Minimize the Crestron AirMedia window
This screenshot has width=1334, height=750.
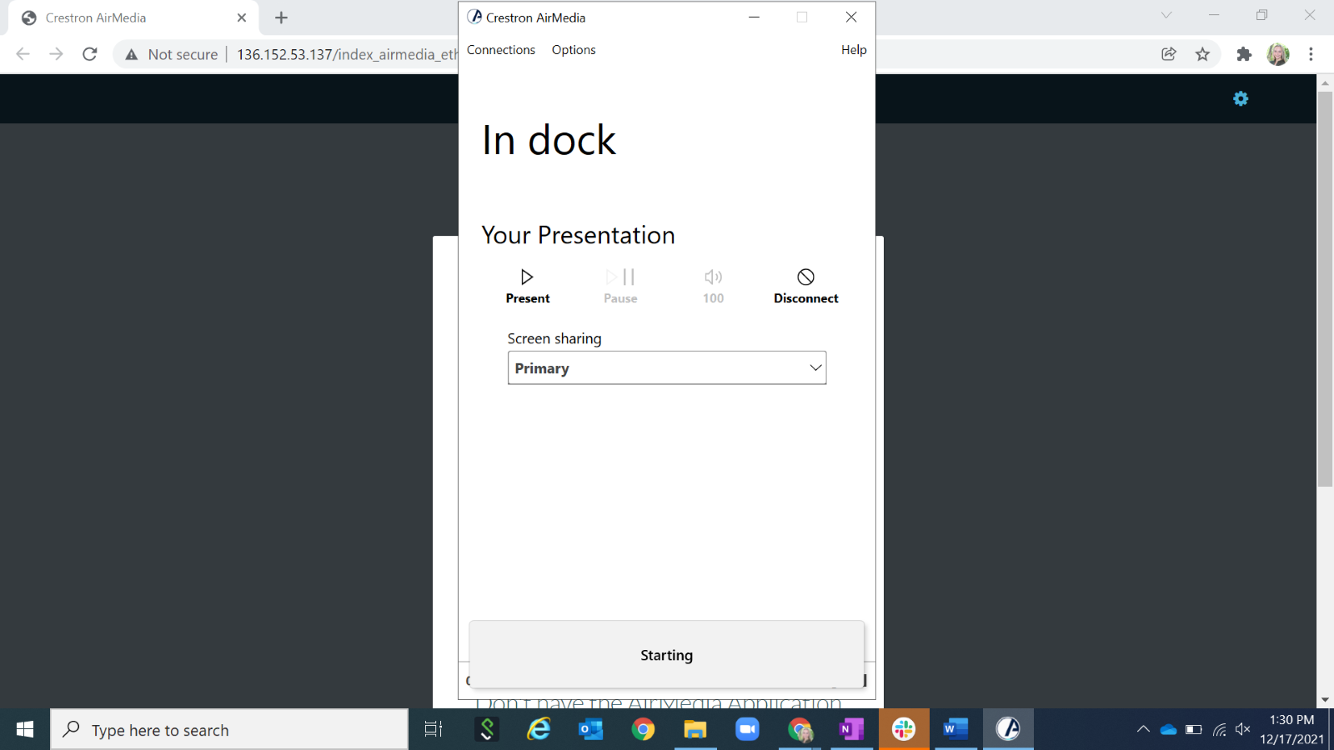coord(754,17)
